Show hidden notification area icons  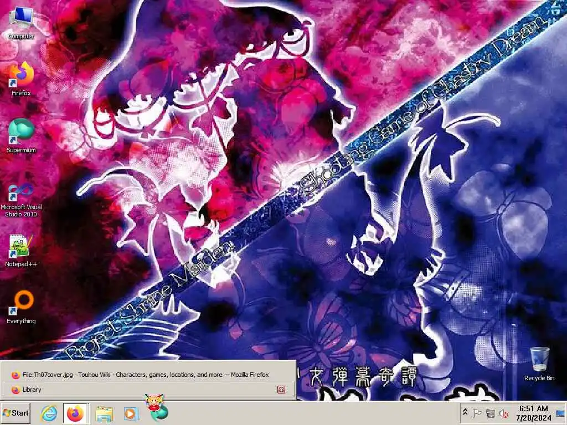[x=465, y=412]
